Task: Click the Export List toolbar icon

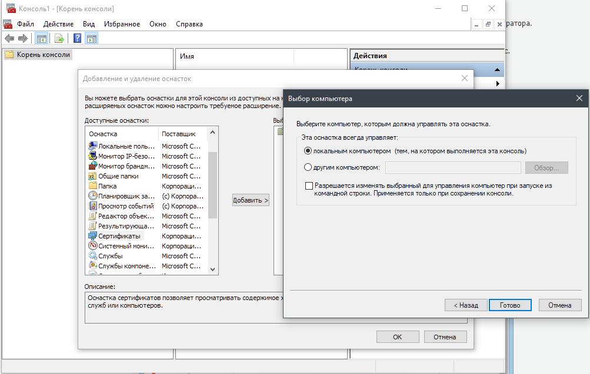Action: coord(59,39)
